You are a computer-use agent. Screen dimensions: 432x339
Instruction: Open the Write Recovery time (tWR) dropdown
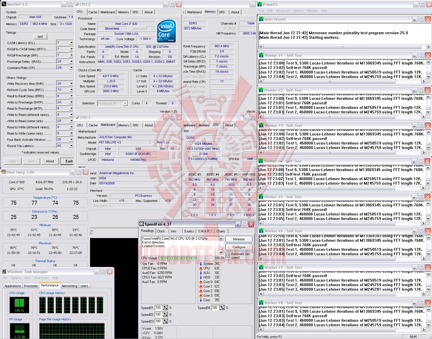pos(71,83)
